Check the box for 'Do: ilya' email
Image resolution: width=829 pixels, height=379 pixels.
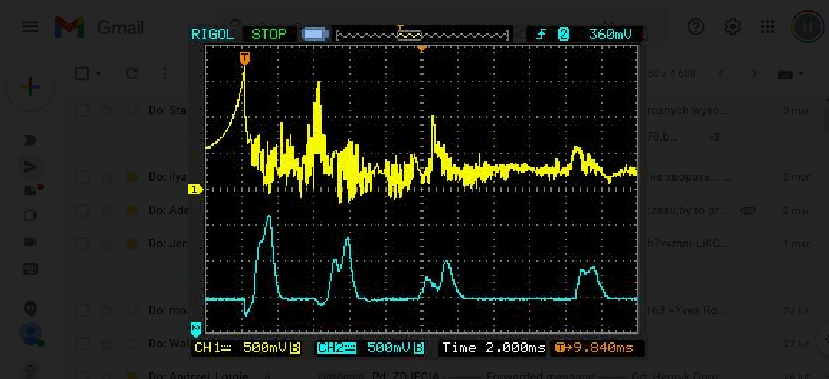(x=82, y=177)
